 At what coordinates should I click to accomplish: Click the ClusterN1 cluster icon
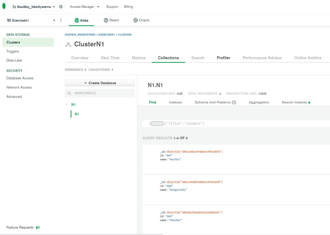point(68,44)
